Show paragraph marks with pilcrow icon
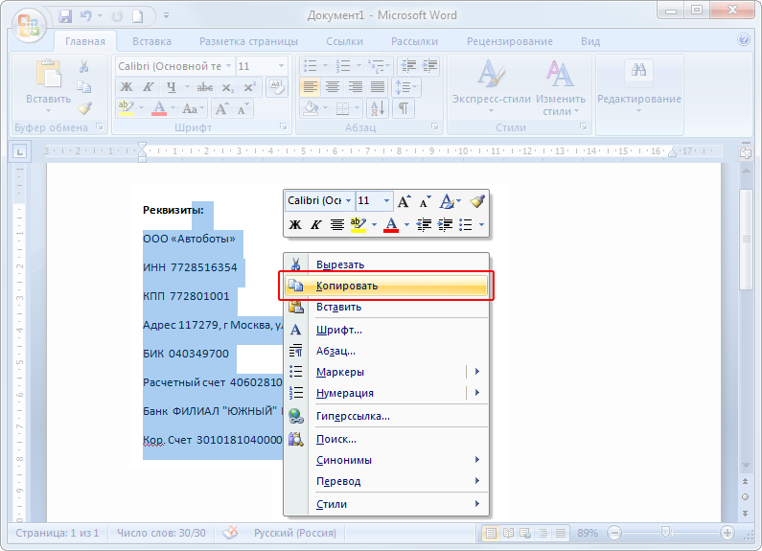This screenshot has height=551, width=762. coord(404,108)
